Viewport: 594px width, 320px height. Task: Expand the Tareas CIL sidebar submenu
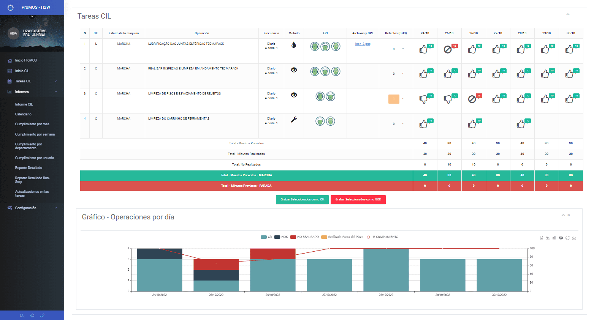55,81
